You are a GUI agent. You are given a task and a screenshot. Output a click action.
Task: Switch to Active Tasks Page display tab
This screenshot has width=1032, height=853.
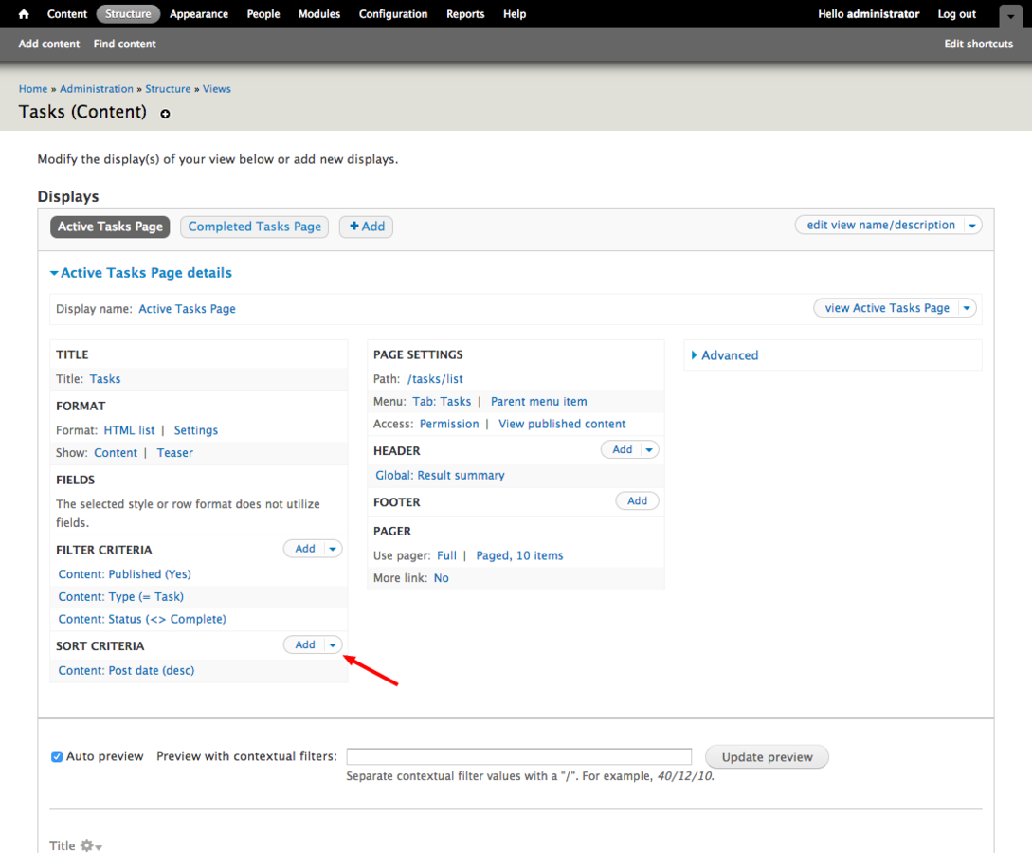(110, 227)
